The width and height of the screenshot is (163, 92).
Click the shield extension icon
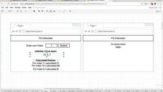tap(155, 4)
